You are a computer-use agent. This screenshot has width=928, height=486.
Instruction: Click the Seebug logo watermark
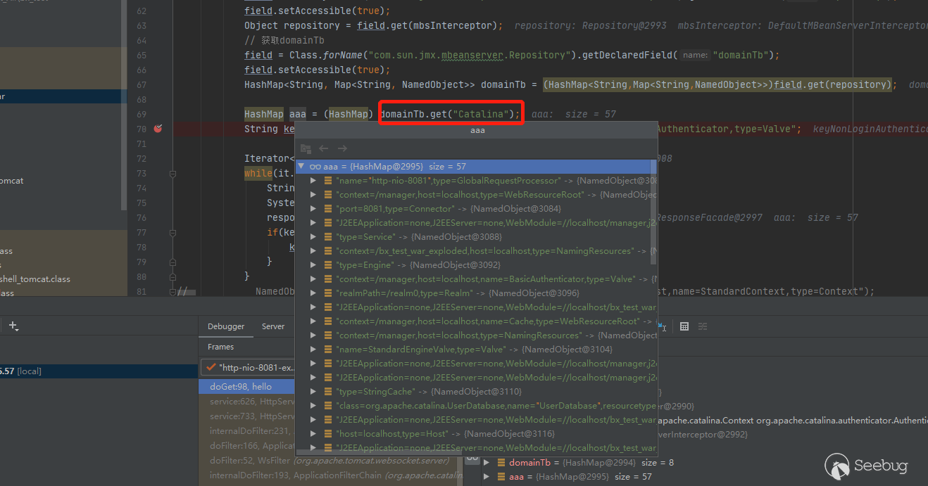click(x=867, y=465)
